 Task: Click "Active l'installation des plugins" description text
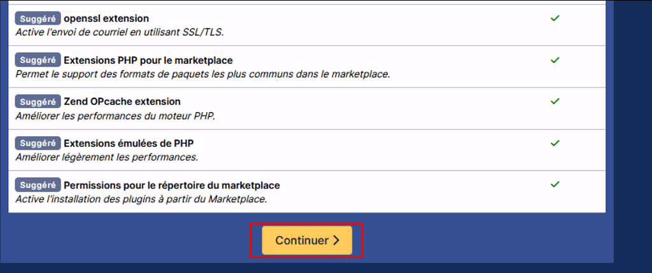(141, 199)
